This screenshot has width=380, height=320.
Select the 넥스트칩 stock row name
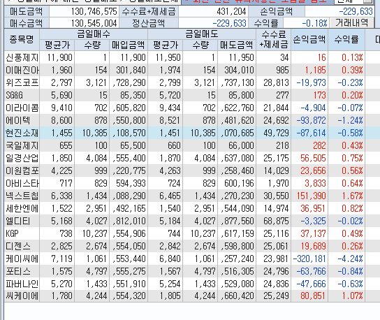22,196
